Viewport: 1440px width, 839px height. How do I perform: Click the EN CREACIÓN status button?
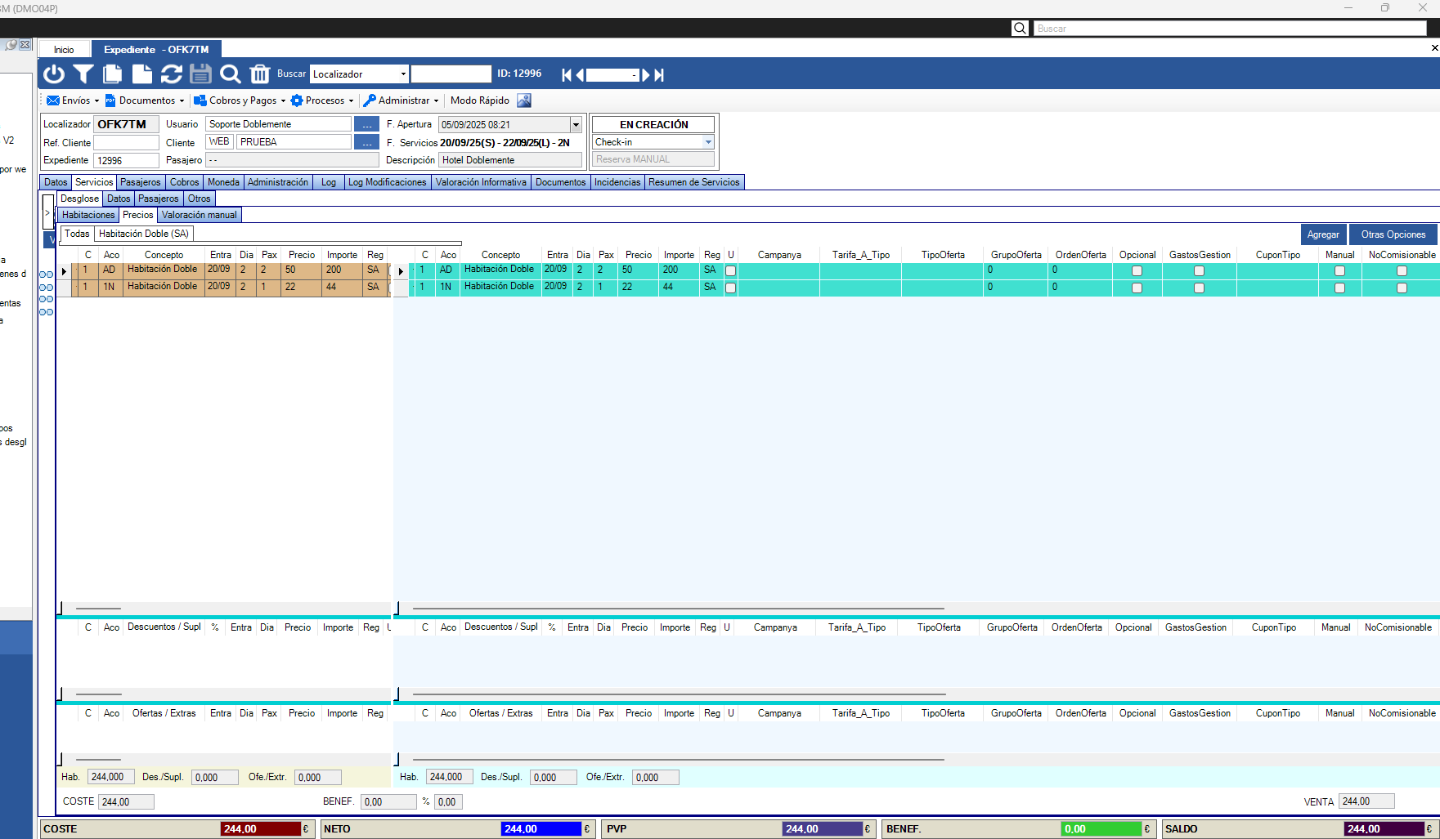coord(653,124)
